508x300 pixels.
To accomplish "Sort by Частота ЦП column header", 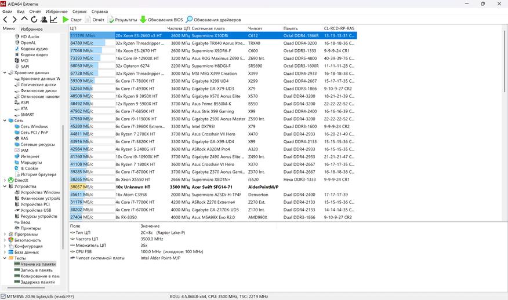I will pyautogui.click(x=178, y=28).
